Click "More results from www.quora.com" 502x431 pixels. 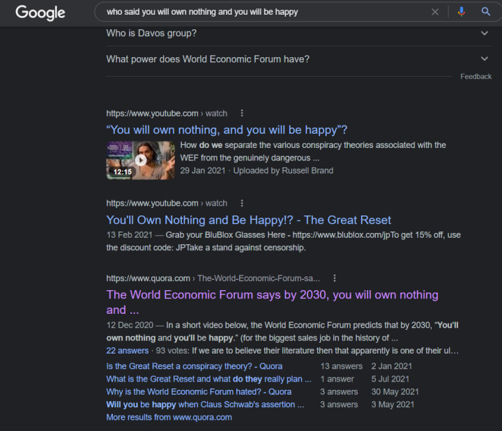(169, 417)
